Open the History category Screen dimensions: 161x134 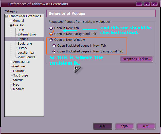pos(22,48)
